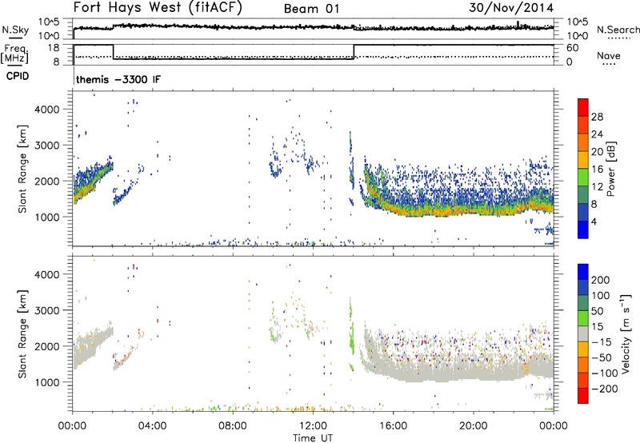640x443 pixels.
Task: Pick the gray -15 to 15 Velocity segment
Action: tap(583, 334)
